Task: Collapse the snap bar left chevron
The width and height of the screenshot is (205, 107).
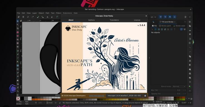Action: click(x=190, y=17)
